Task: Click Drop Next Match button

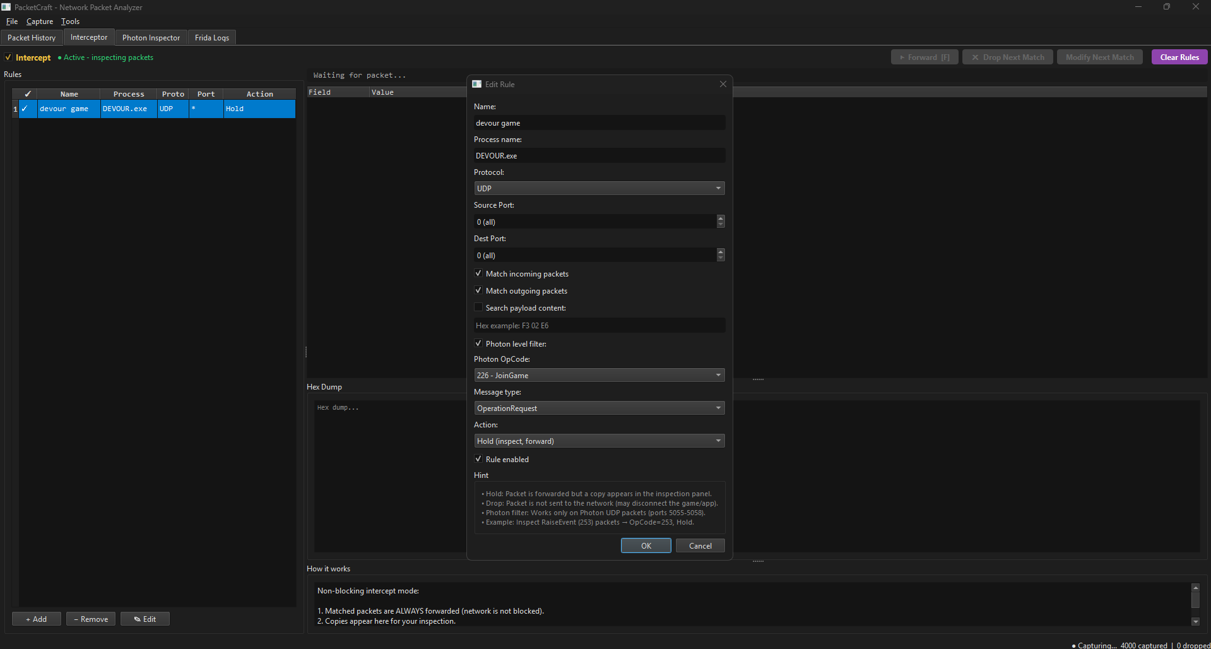Action: click(x=1008, y=57)
